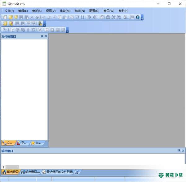Image resolution: width=186 pixels, height=182 pixels.
Task: Click the blue Help question mark icon
Action: click(138, 17)
